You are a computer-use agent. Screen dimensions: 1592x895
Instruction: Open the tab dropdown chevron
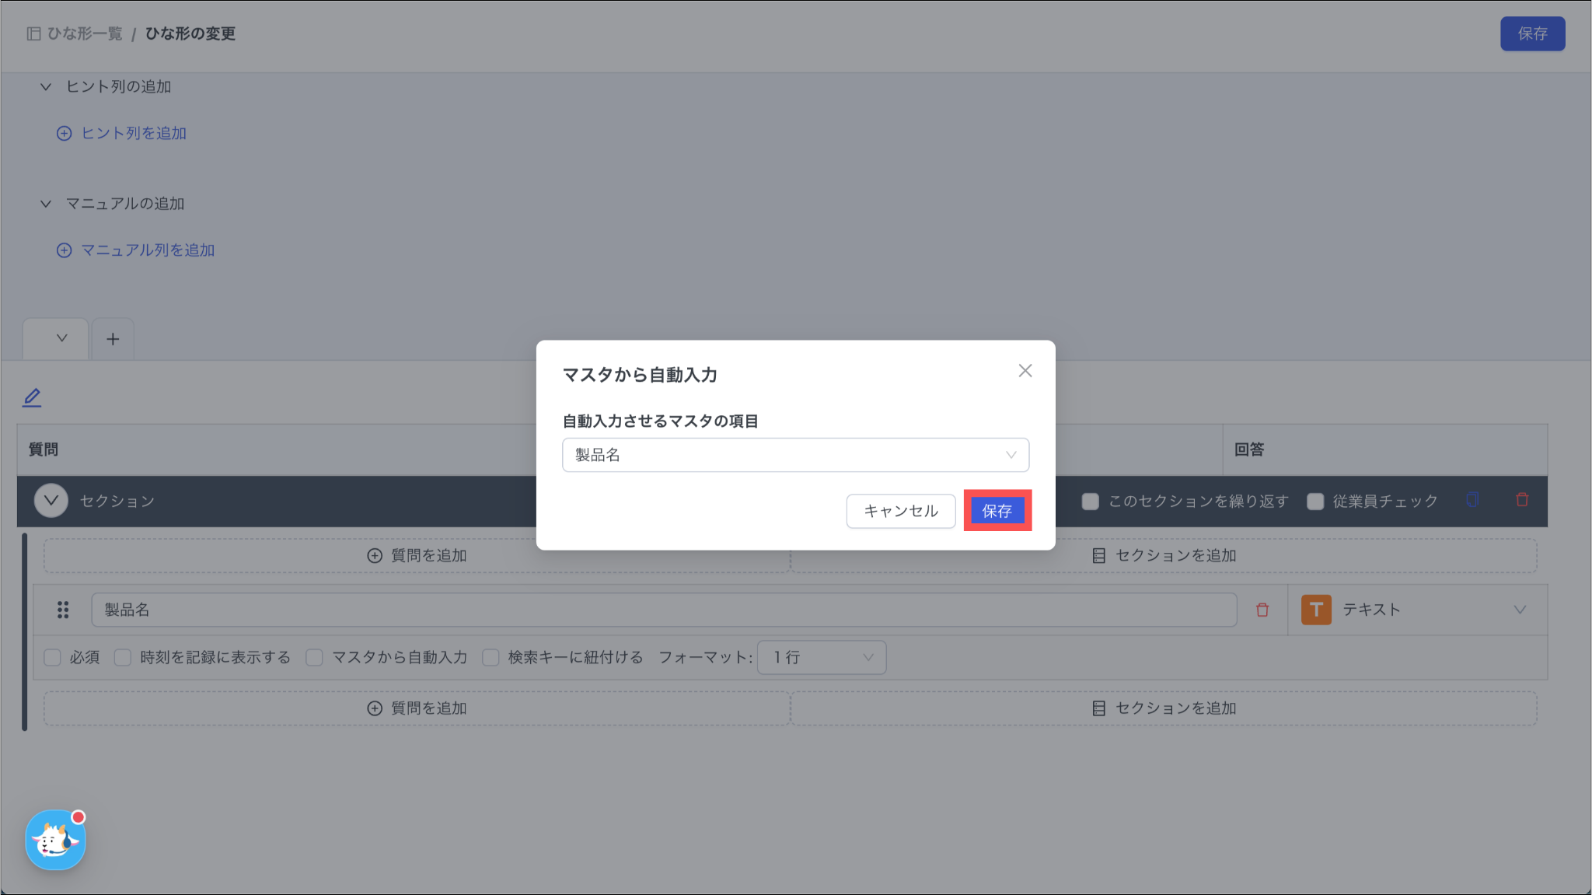[61, 338]
